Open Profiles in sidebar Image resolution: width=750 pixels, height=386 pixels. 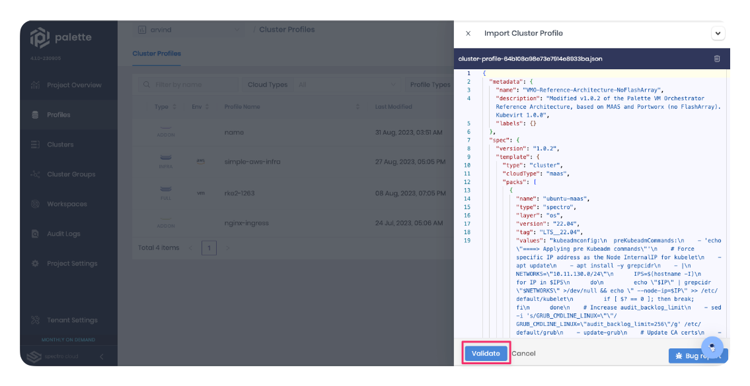58,115
